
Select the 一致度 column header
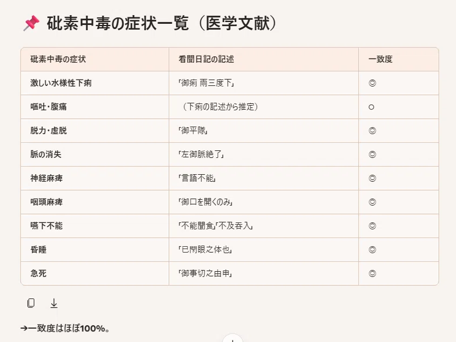[399, 59]
